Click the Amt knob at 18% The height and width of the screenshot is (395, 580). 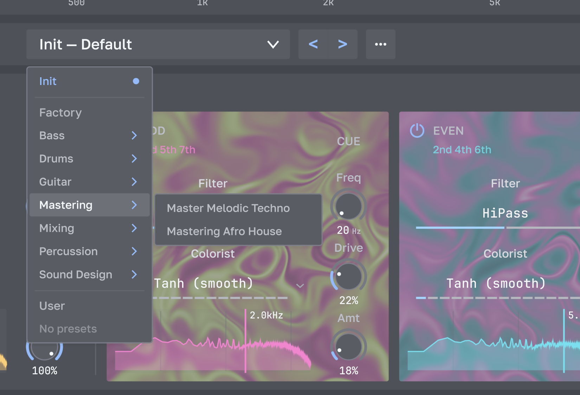pos(348,347)
